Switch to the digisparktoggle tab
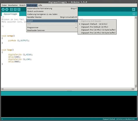This screenshot has height=121, width=138. pos(10,14)
